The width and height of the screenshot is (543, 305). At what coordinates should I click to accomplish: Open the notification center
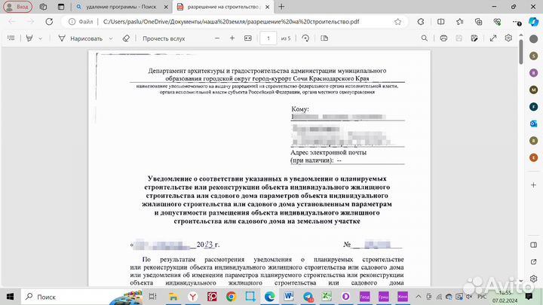tap(529, 297)
